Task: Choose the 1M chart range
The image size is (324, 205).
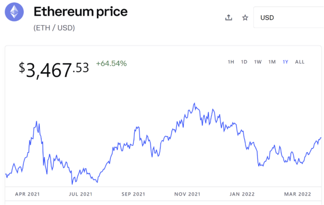Action: pyautogui.click(x=272, y=62)
